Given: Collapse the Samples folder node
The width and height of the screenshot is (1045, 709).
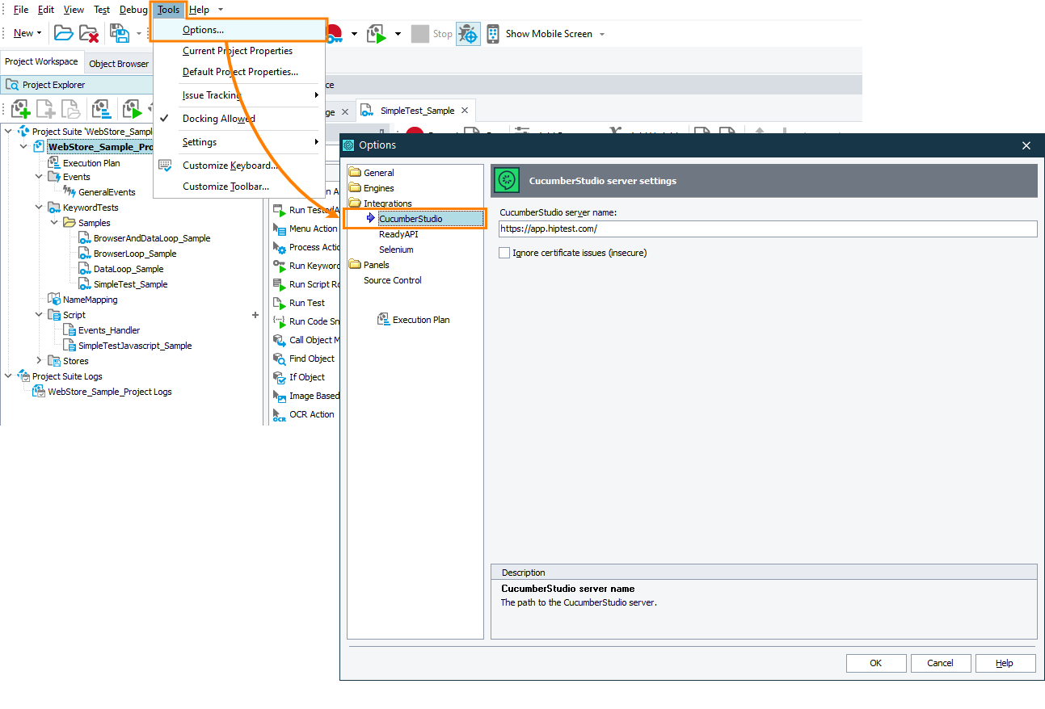Looking at the screenshot, I should (x=54, y=223).
